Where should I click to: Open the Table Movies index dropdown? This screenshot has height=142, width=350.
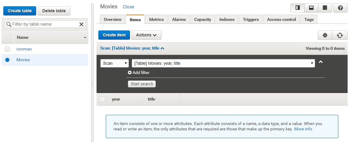(223, 63)
